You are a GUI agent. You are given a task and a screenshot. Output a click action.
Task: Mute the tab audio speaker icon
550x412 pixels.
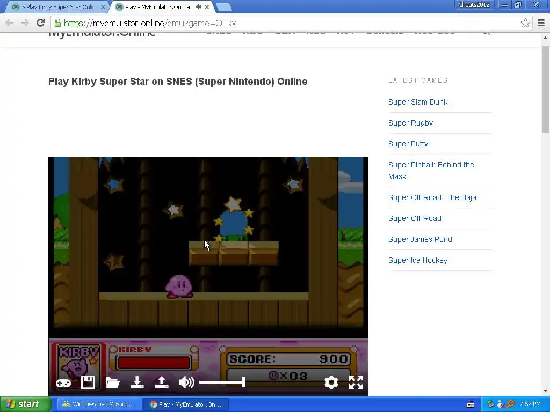198,7
